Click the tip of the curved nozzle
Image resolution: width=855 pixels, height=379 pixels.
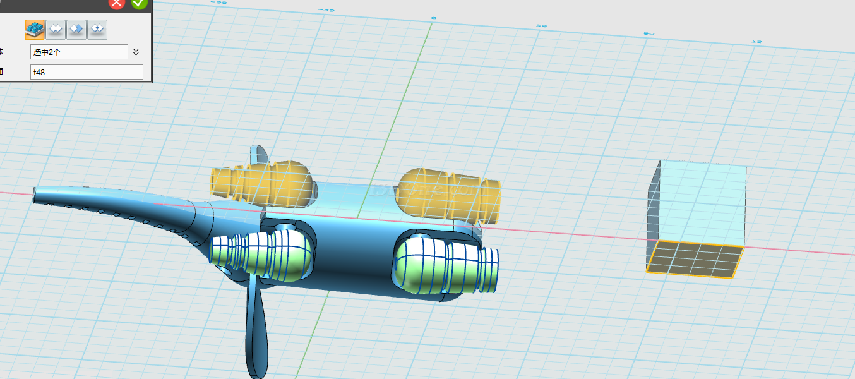pyautogui.click(x=38, y=195)
